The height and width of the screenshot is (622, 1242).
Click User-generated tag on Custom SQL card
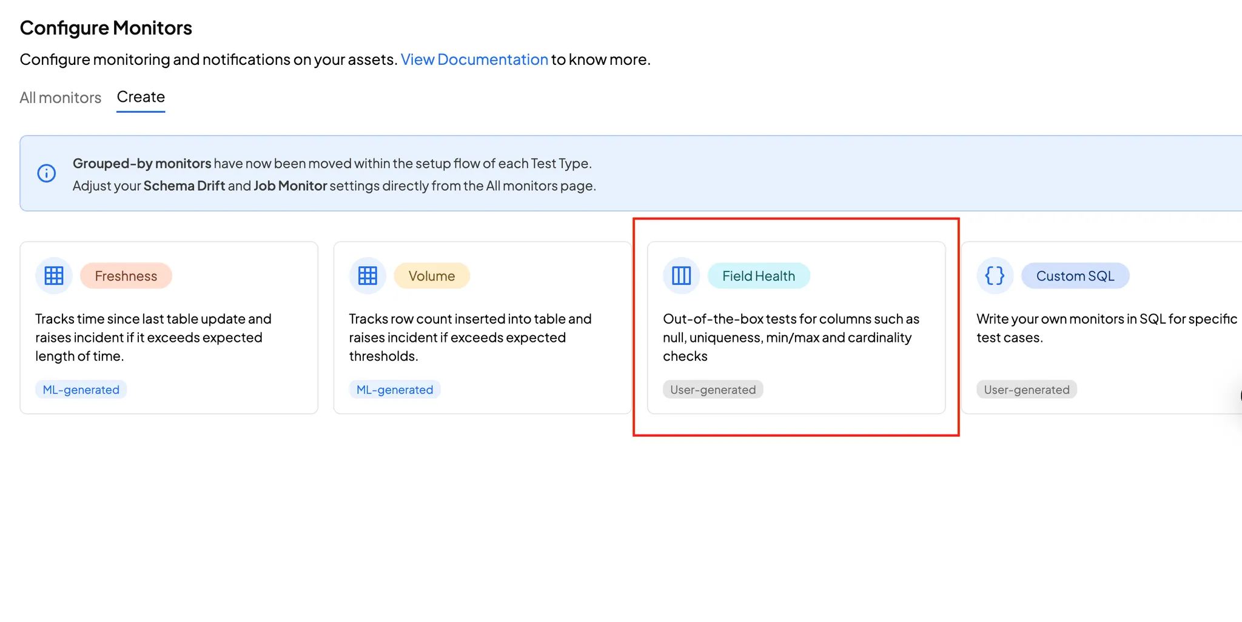click(x=1026, y=390)
